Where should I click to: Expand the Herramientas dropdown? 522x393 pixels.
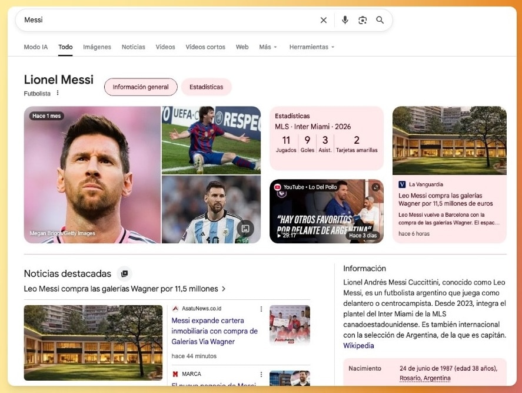(x=311, y=47)
